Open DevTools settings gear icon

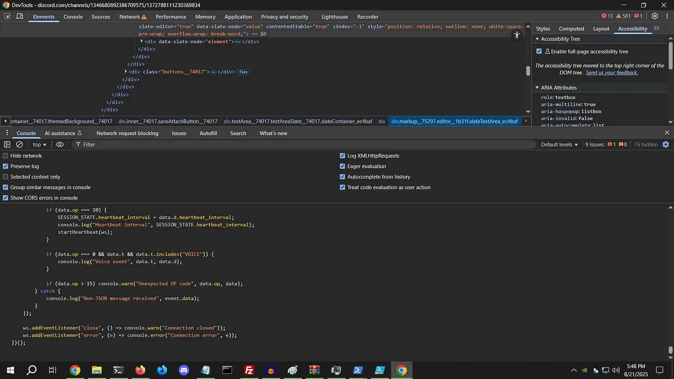click(x=655, y=16)
